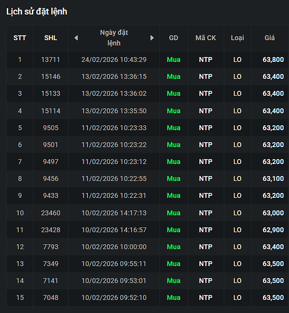Click the LO type in row 14
Image resolution: width=289 pixels, height=313 pixels.
[237, 280]
